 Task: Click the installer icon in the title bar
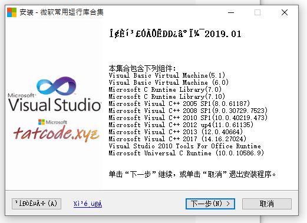[x=12, y=12]
